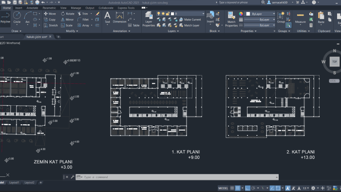Image resolution: width=341 pixels, height=192 pixels.
Task: Open the Express Tools ribbon tab
Action: [126, 8]
